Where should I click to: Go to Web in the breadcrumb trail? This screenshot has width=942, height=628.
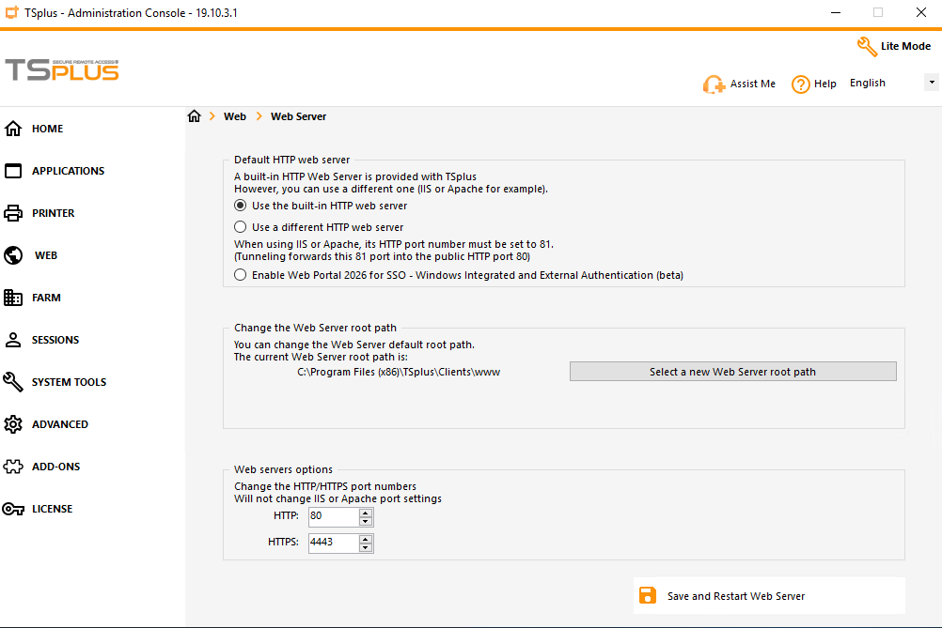tap(234, 115)
